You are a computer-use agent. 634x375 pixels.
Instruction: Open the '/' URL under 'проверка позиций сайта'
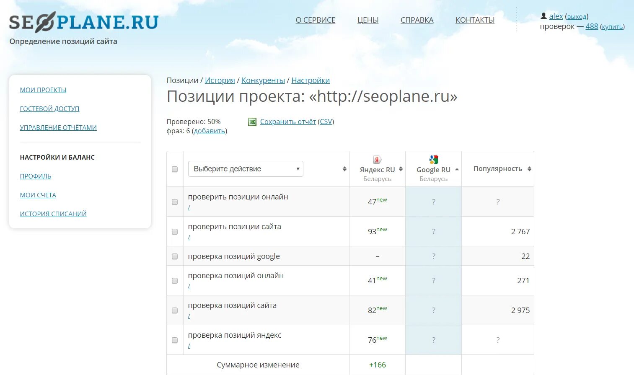tap(189, 316)
